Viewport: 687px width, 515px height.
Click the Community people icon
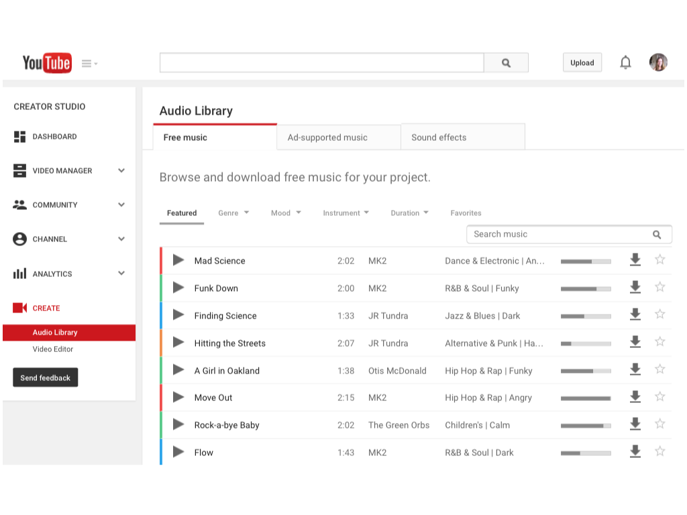tap(19, 205)
